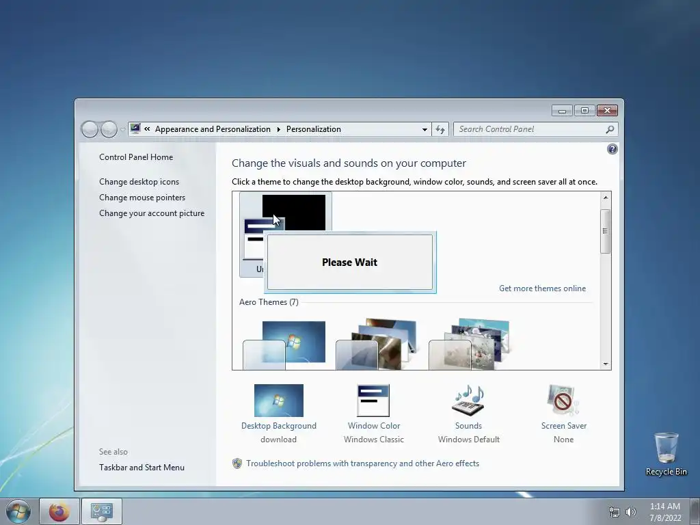
Task: Open Change desktop icons link
Action: pyautogui.click(x=139, y=182)
